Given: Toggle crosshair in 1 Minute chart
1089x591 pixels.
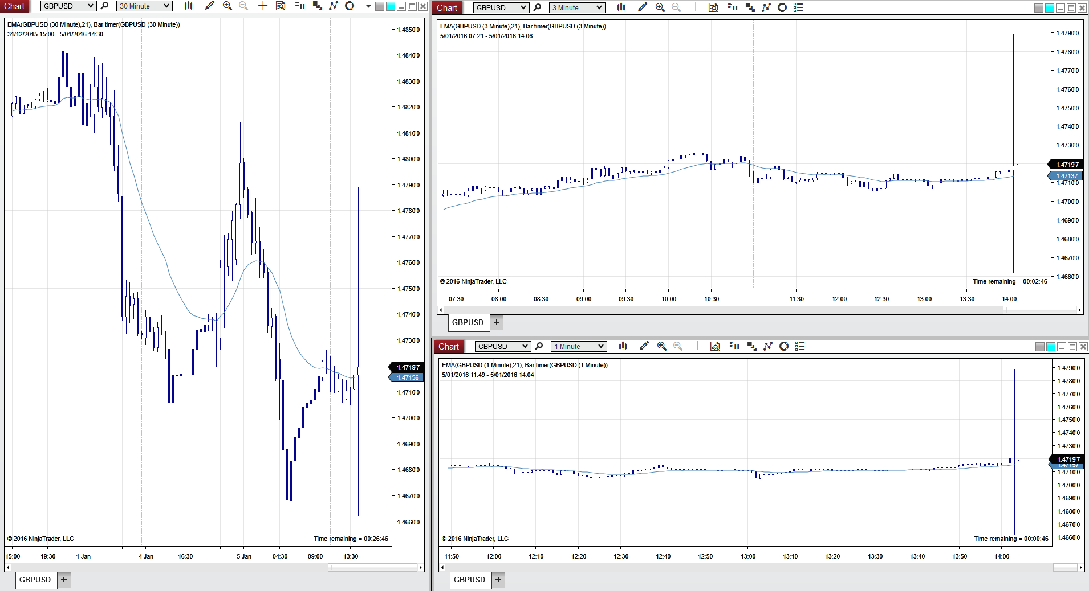Looking at the screenshot, I should [x=697, y=346].
